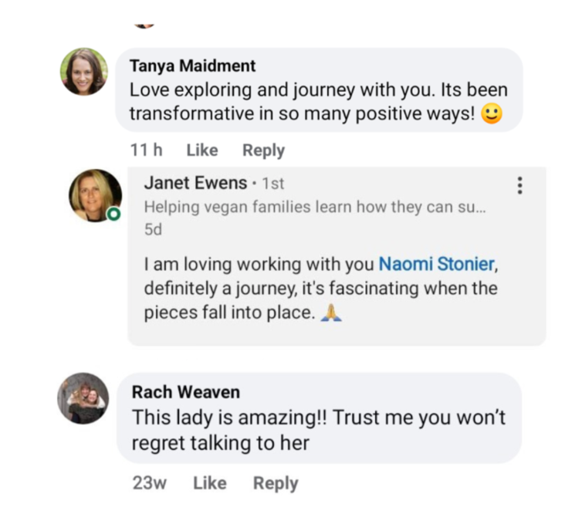Like Rach Weaven's comment

point(209,483)
